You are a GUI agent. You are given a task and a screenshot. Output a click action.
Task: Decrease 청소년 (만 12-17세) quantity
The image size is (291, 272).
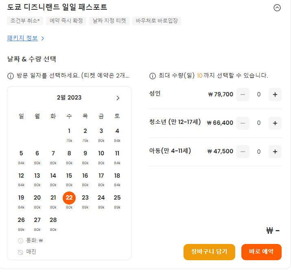[x=243, y=123]
